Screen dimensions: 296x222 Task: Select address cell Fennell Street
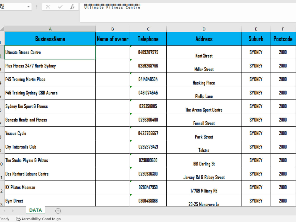[204, 120]
